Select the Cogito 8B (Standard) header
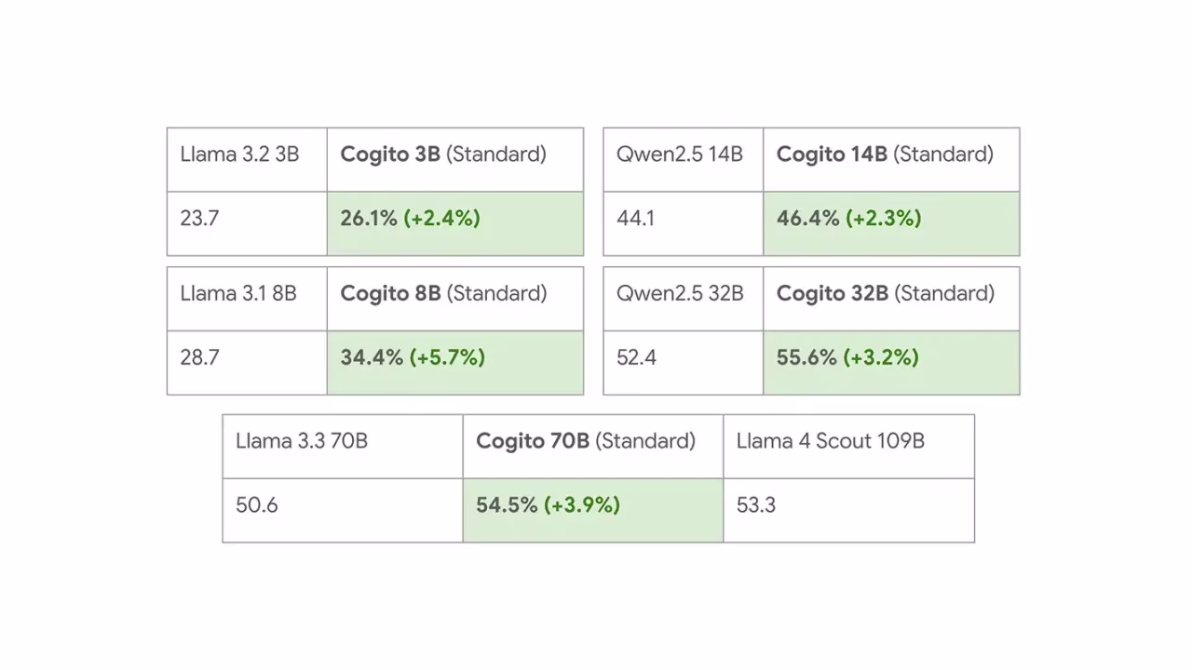Image resolution: width=1192 pixels, height=670 pixels. coord(455,299)
